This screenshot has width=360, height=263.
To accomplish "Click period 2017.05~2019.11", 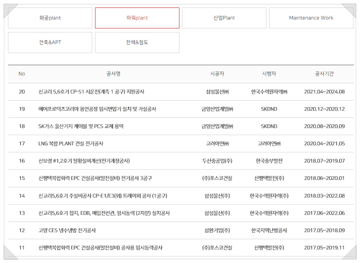I will tap(325, 248).
